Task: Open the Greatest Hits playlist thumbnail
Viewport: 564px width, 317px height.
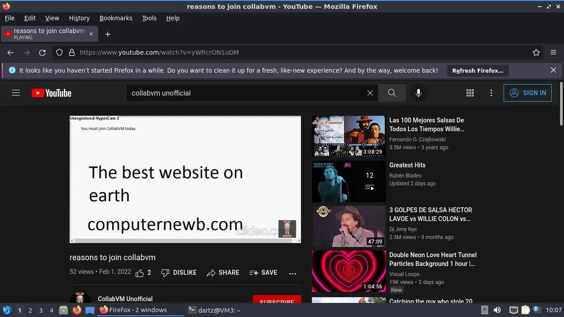Action: pyautogui.click(x=349, y=181)
